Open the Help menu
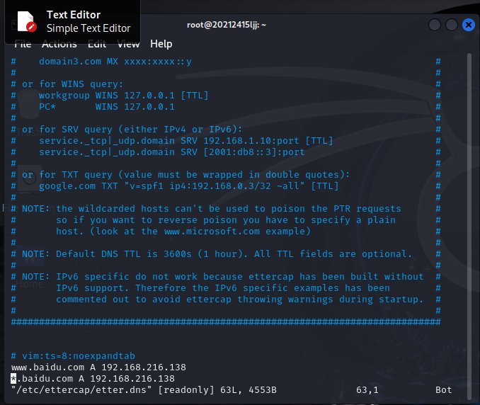This screenshot has width=480, height=405. pos(161,44)
